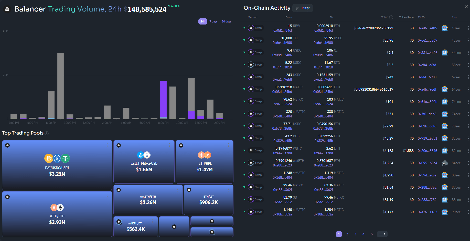Click the next-page arrow in pagination
Image resolution: width=470 pixels, height=241 pixels.
pos(382,234)
